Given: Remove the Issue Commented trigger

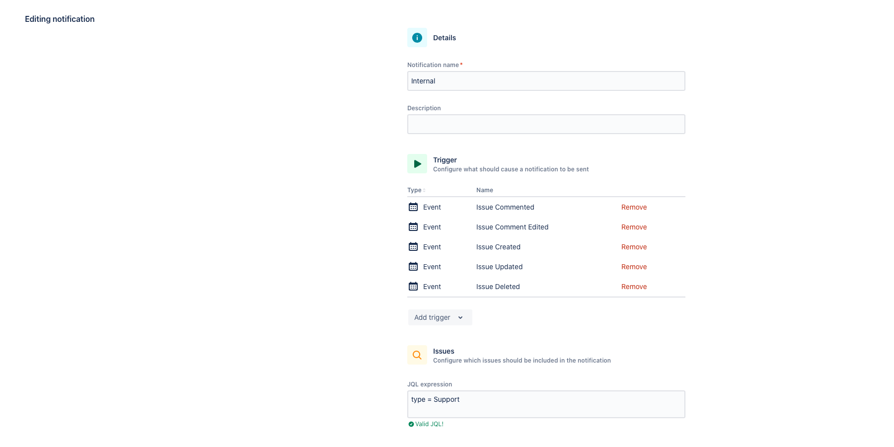Looking at the screenshot, I should click(x=634, y=207).
